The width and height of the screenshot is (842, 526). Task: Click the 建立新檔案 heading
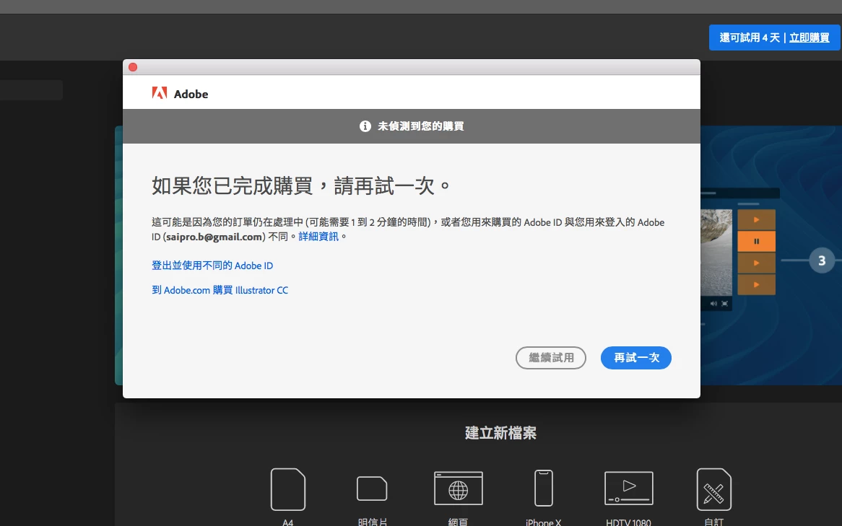tap(500, 433)
